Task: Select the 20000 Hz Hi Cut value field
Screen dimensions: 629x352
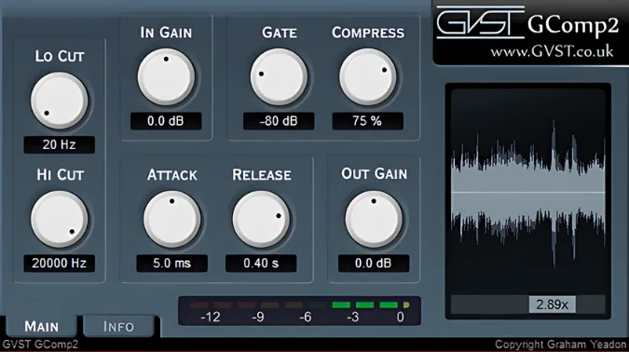Action: [60, 264]
